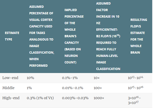The width and height of the screenshot is (153, 108).
Task: Click the ESTIMATE TYPE column header
Action: pos(12,36)
